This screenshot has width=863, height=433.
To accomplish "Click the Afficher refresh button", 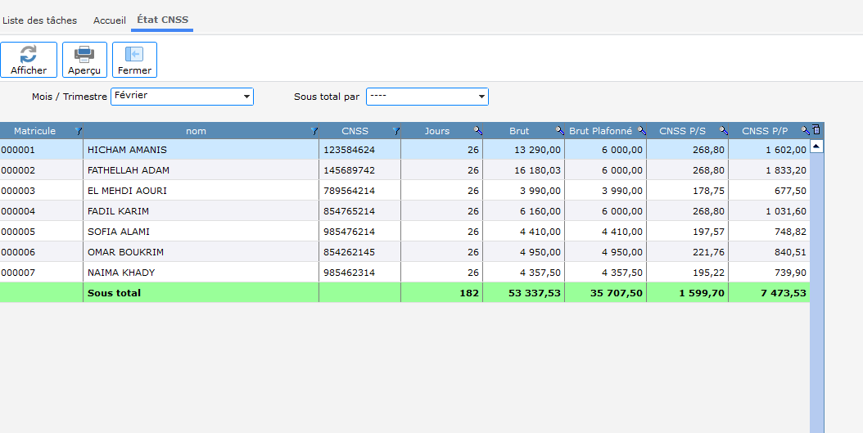I will 29,60.
